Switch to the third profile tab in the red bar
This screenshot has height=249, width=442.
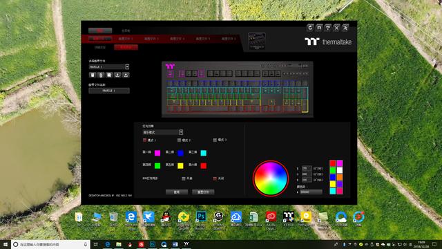[151, 39]
